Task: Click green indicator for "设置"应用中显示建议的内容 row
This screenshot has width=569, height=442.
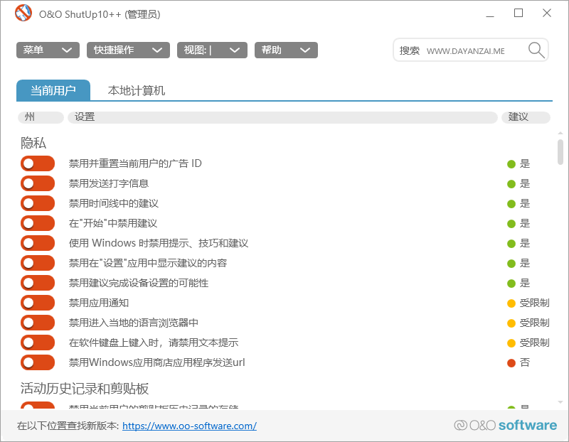Action: tap(511, 264)
